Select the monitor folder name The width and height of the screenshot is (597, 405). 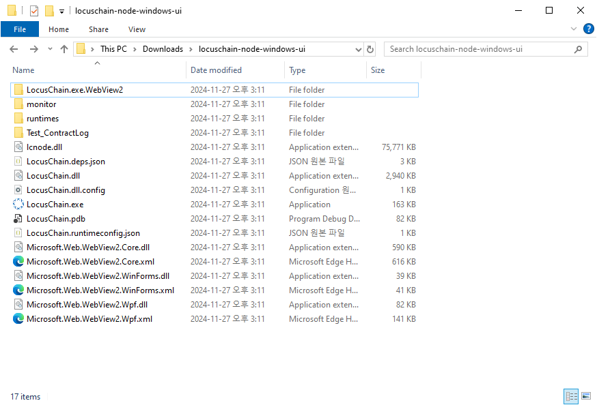coord(42,104)
